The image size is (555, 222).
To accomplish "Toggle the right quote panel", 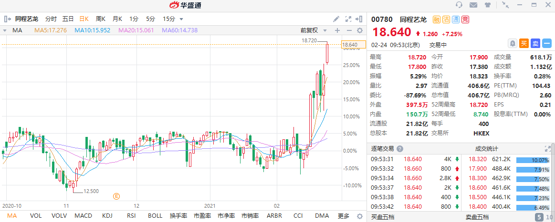I will click(361, 19).
